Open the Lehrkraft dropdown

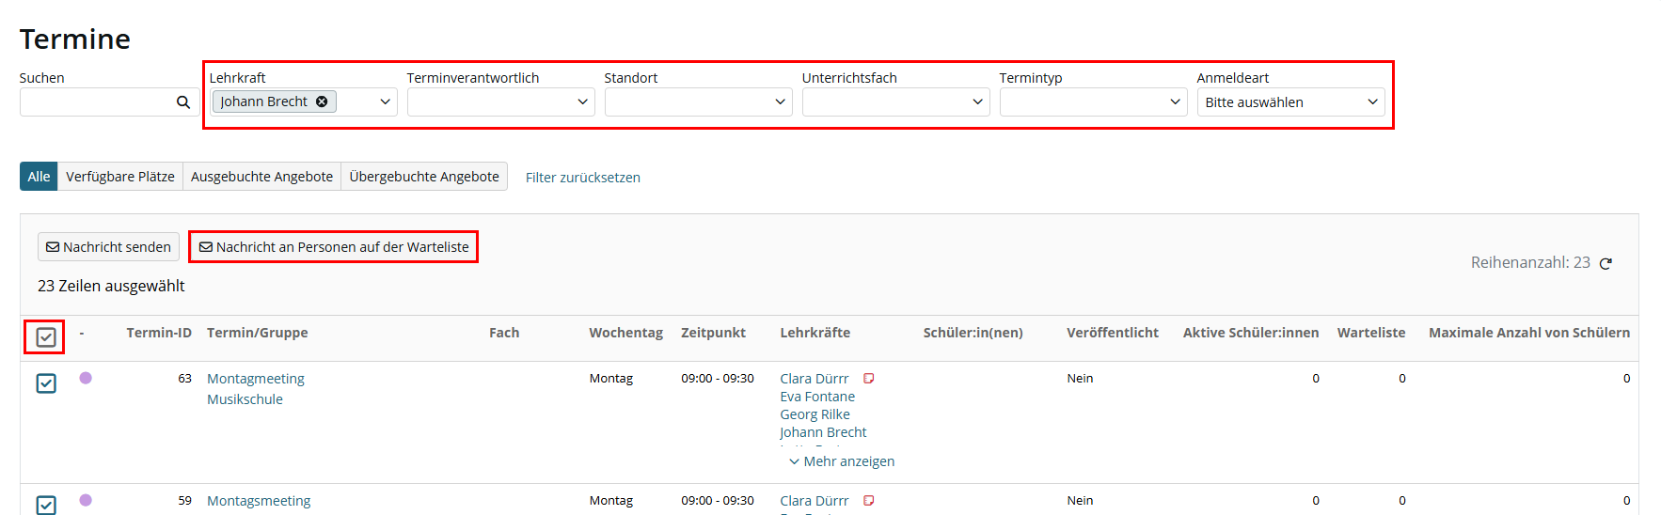pos(303,101)
